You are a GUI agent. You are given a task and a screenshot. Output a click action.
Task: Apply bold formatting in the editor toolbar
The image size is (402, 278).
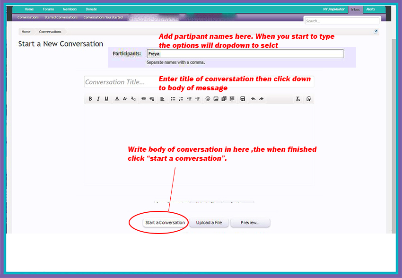pos(90,99)
